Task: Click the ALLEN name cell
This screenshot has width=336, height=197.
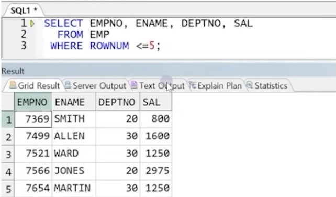Action: tap(74, 136)
